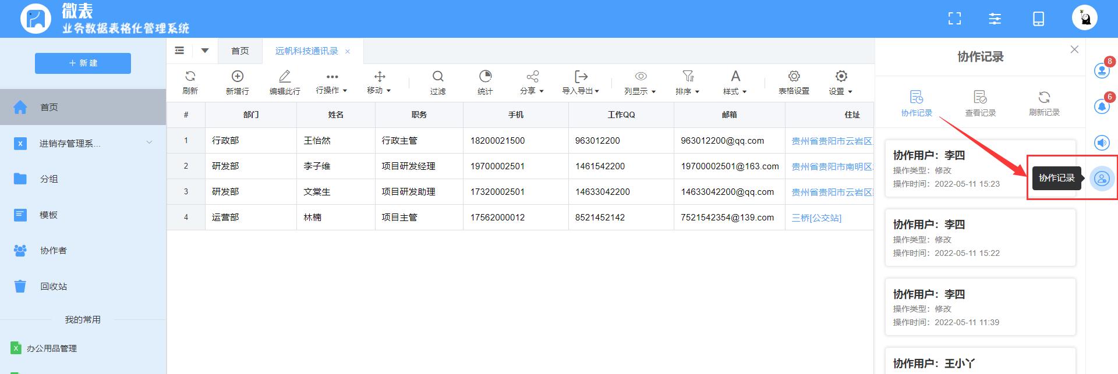Open the 办公用品管理 shortcut
The image size is (1118, 374).
(51, 348)
